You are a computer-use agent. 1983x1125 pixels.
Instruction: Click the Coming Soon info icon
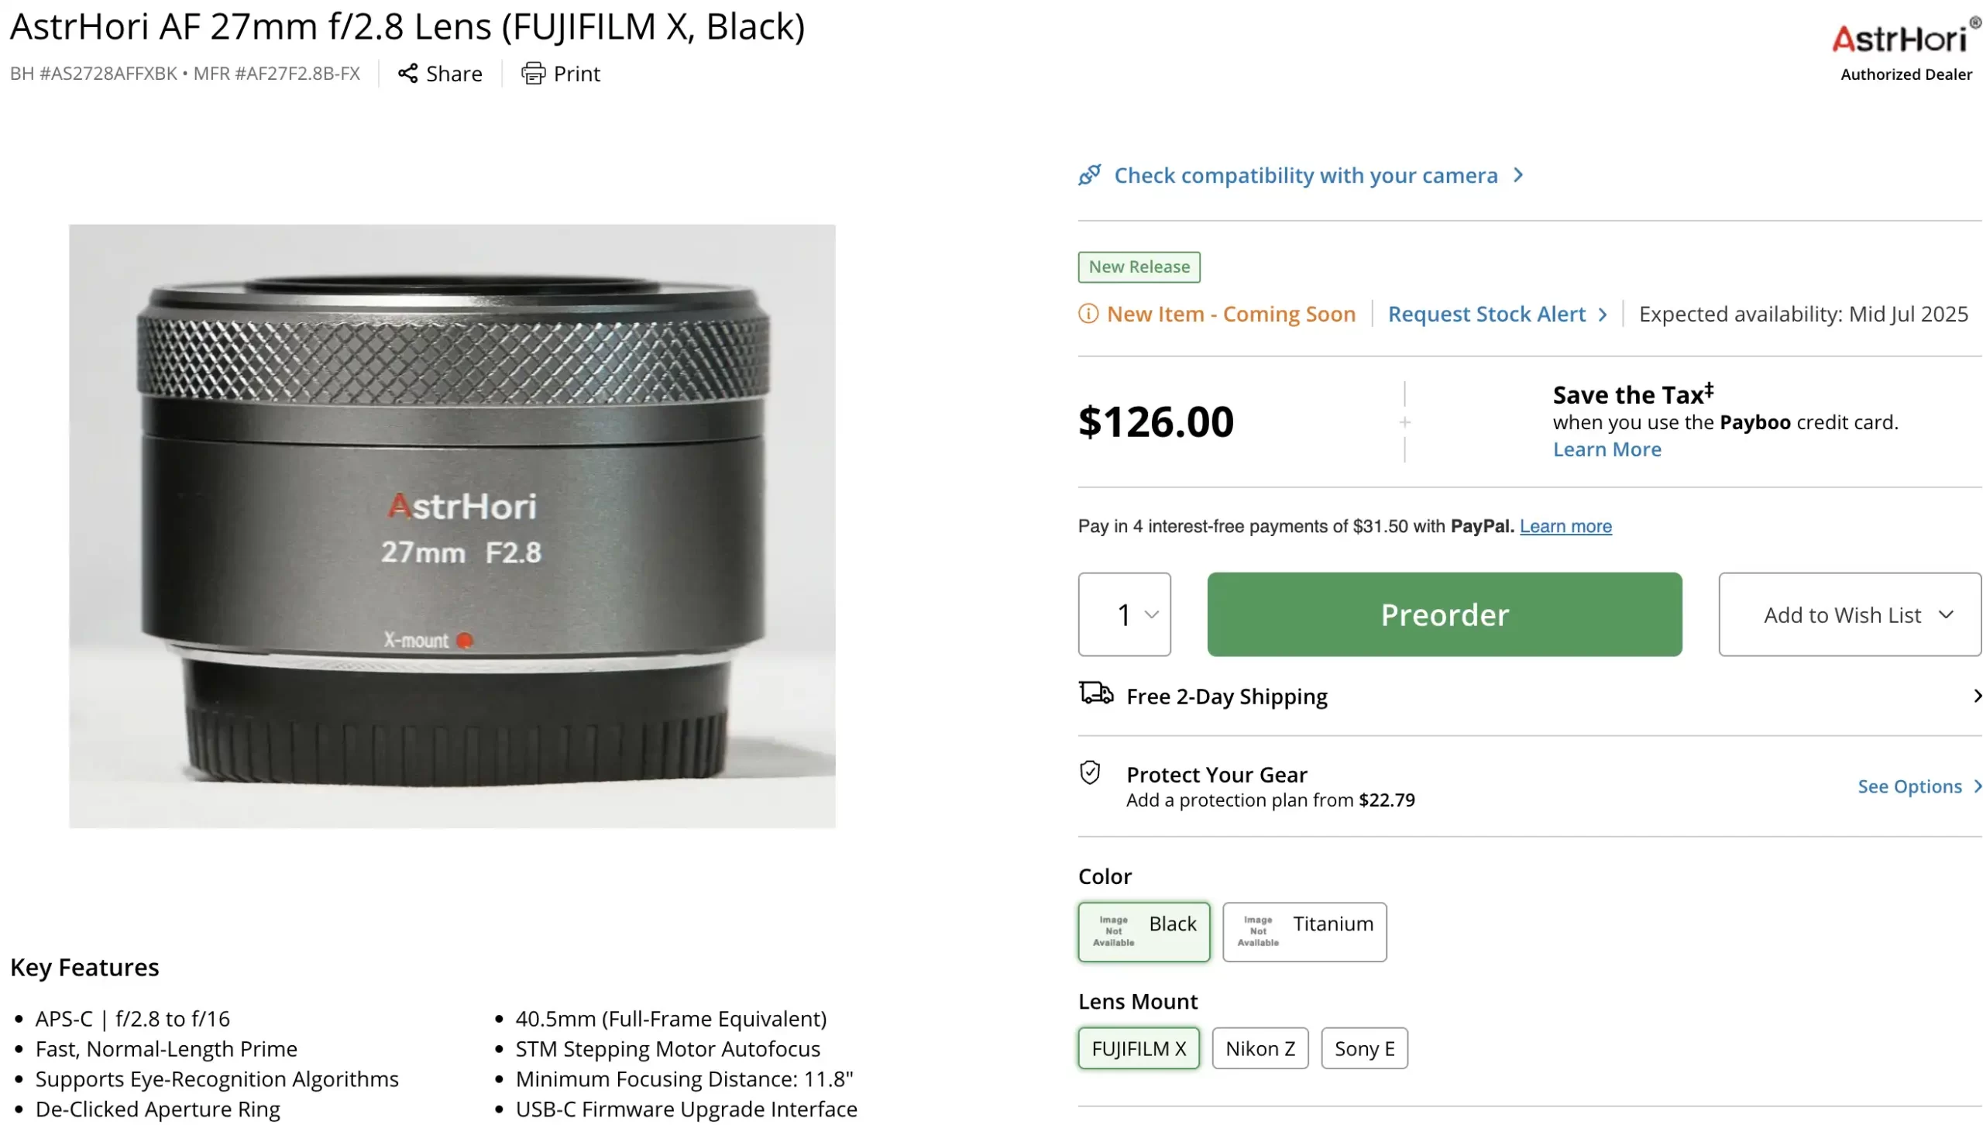tap(1088, 314)
